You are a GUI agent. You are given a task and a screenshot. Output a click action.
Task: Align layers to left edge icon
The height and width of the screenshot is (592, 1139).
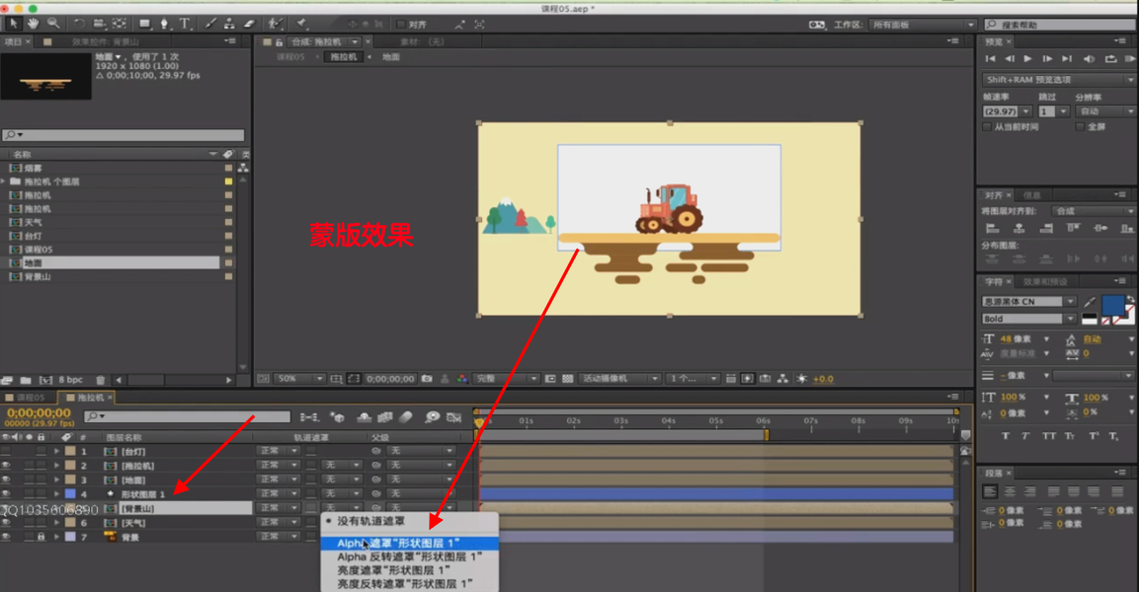[x=992, y=229]
